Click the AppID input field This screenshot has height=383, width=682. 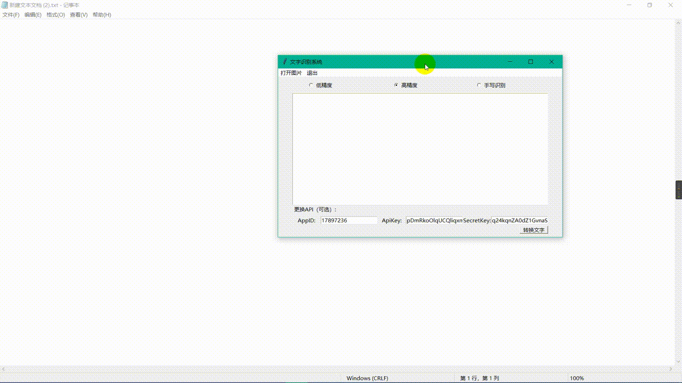[x=349, y=220]
